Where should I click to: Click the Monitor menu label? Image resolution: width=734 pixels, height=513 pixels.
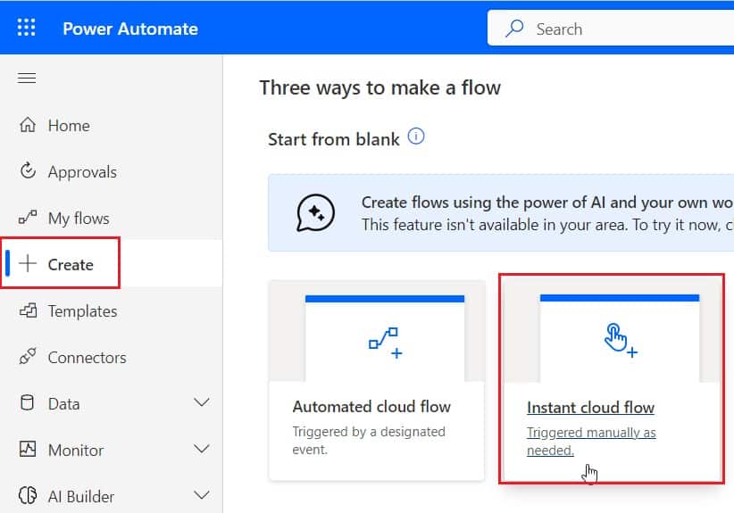tap(76, 450)
